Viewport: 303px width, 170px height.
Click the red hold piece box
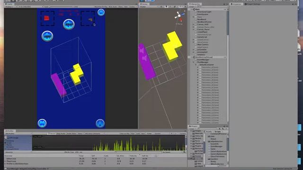click(x=47, y=18)
